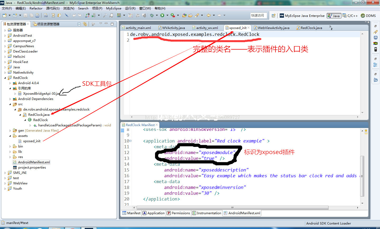Click the Collapse All icon in package explorer
Viewport: 380px width, 229px height.
(x=79, y=24)
